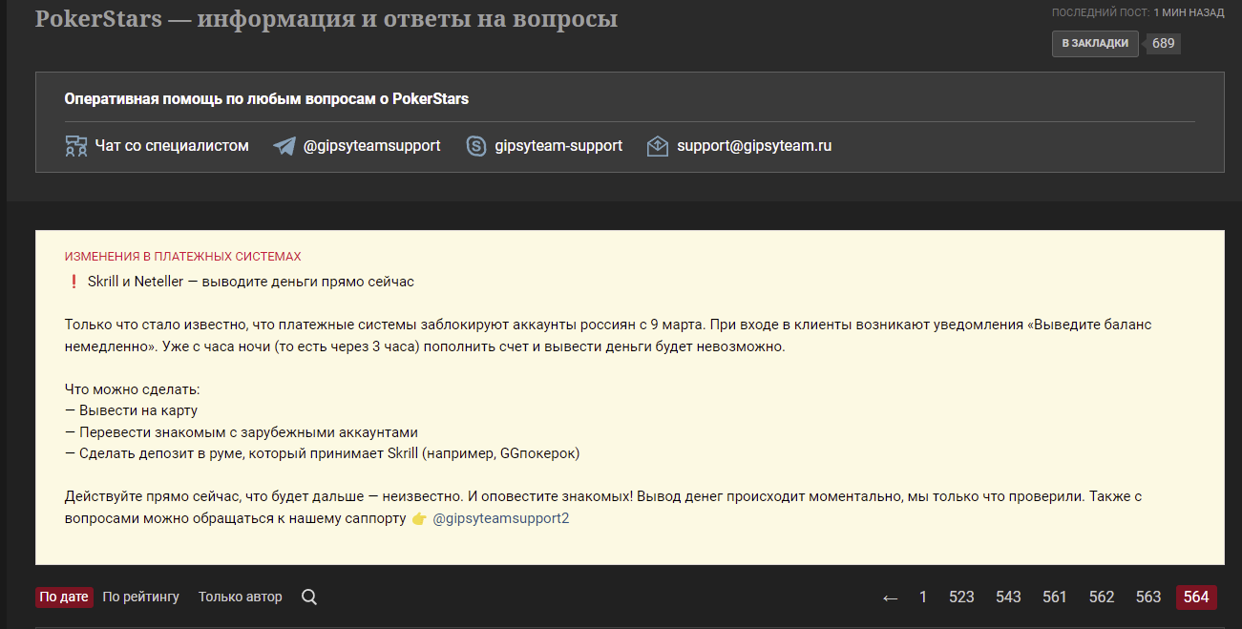The height and width of the screenshot is (629, 1242).
Task: Click 'Последний пост: 1 мин назад' text
Action: click(1138, 13)
